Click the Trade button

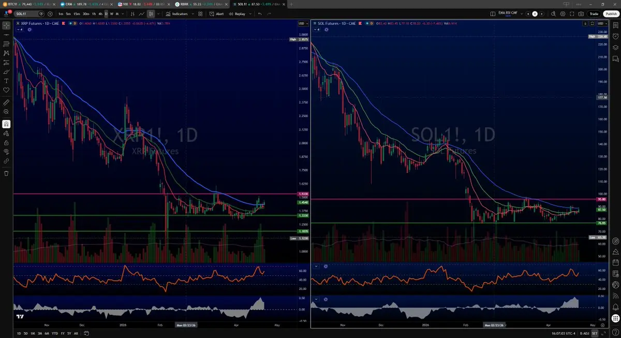pyautogui.click(x=594, y=14)
